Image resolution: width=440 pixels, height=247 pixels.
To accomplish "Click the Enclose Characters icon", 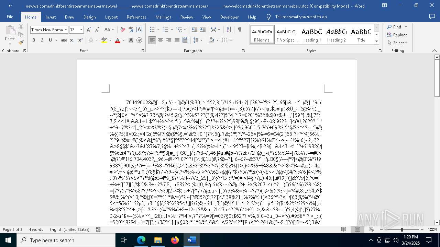I will click(139, 40).
